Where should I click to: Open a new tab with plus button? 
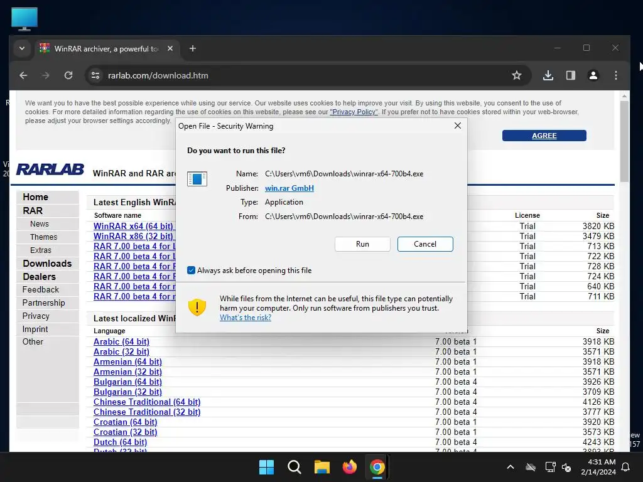point(192,48)
